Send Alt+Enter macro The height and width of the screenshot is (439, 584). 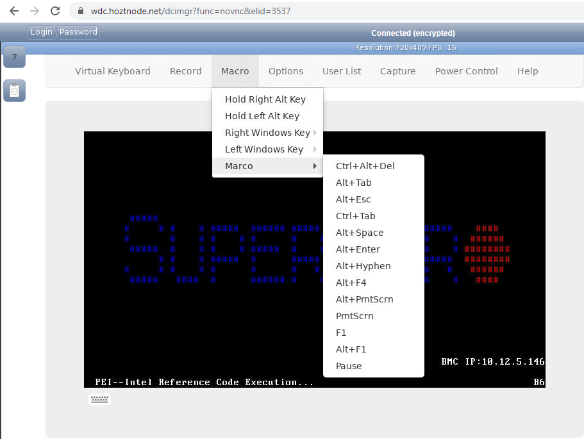click(x=374, y=249)
